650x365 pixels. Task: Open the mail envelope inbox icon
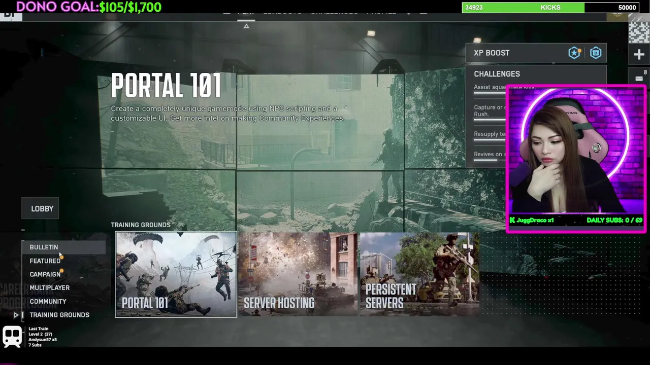coord(639,78)
